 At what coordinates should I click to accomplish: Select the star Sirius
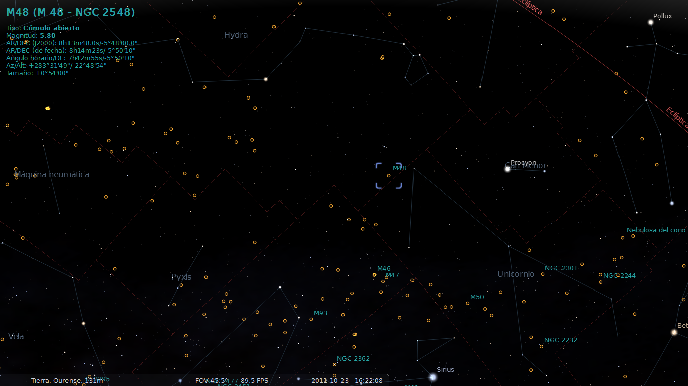pos(432,376)
